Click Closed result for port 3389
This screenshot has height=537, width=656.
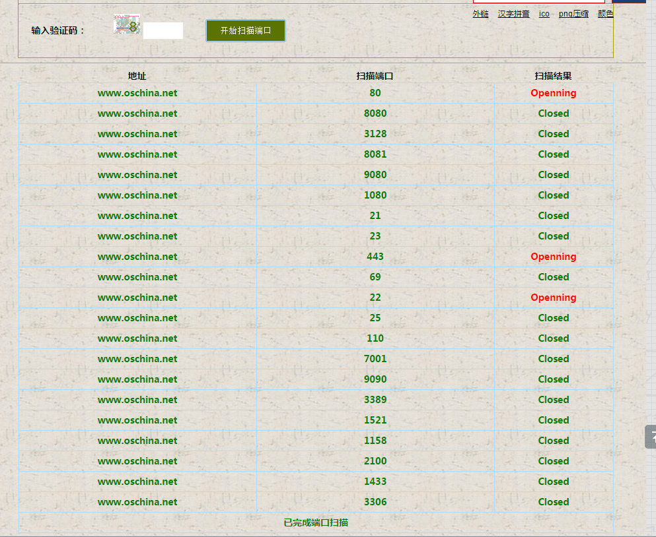[554, 400]
